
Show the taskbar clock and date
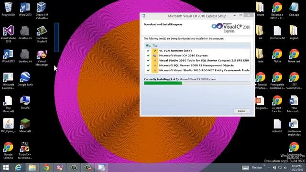pos(296,168)
